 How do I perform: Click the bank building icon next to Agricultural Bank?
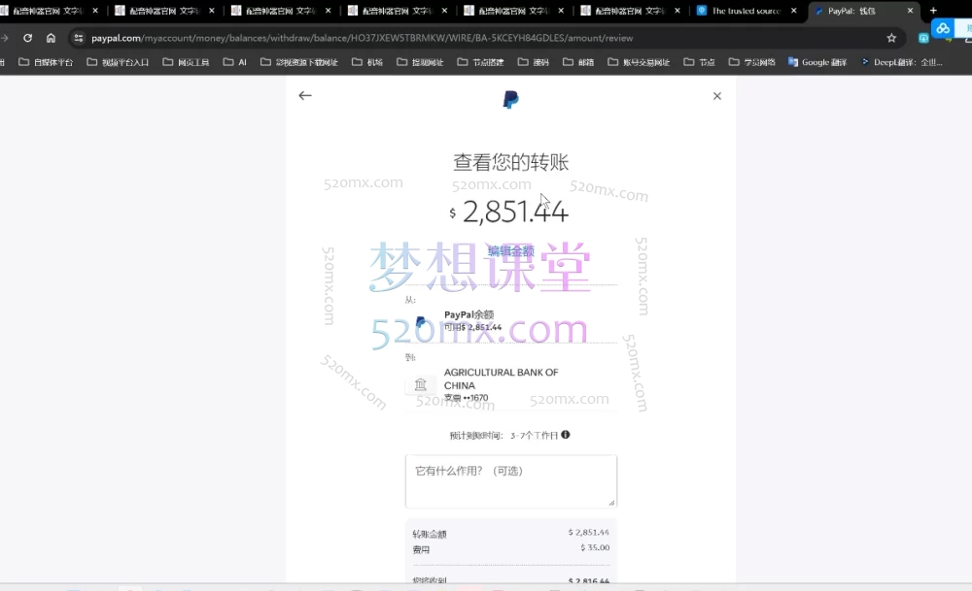[421, 384]
